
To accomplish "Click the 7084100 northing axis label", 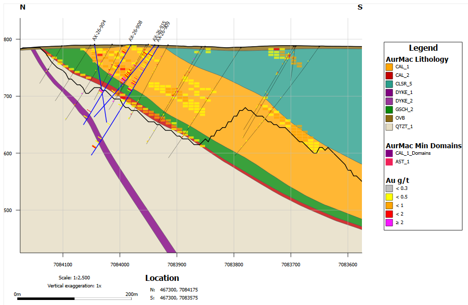I will 63,265.
